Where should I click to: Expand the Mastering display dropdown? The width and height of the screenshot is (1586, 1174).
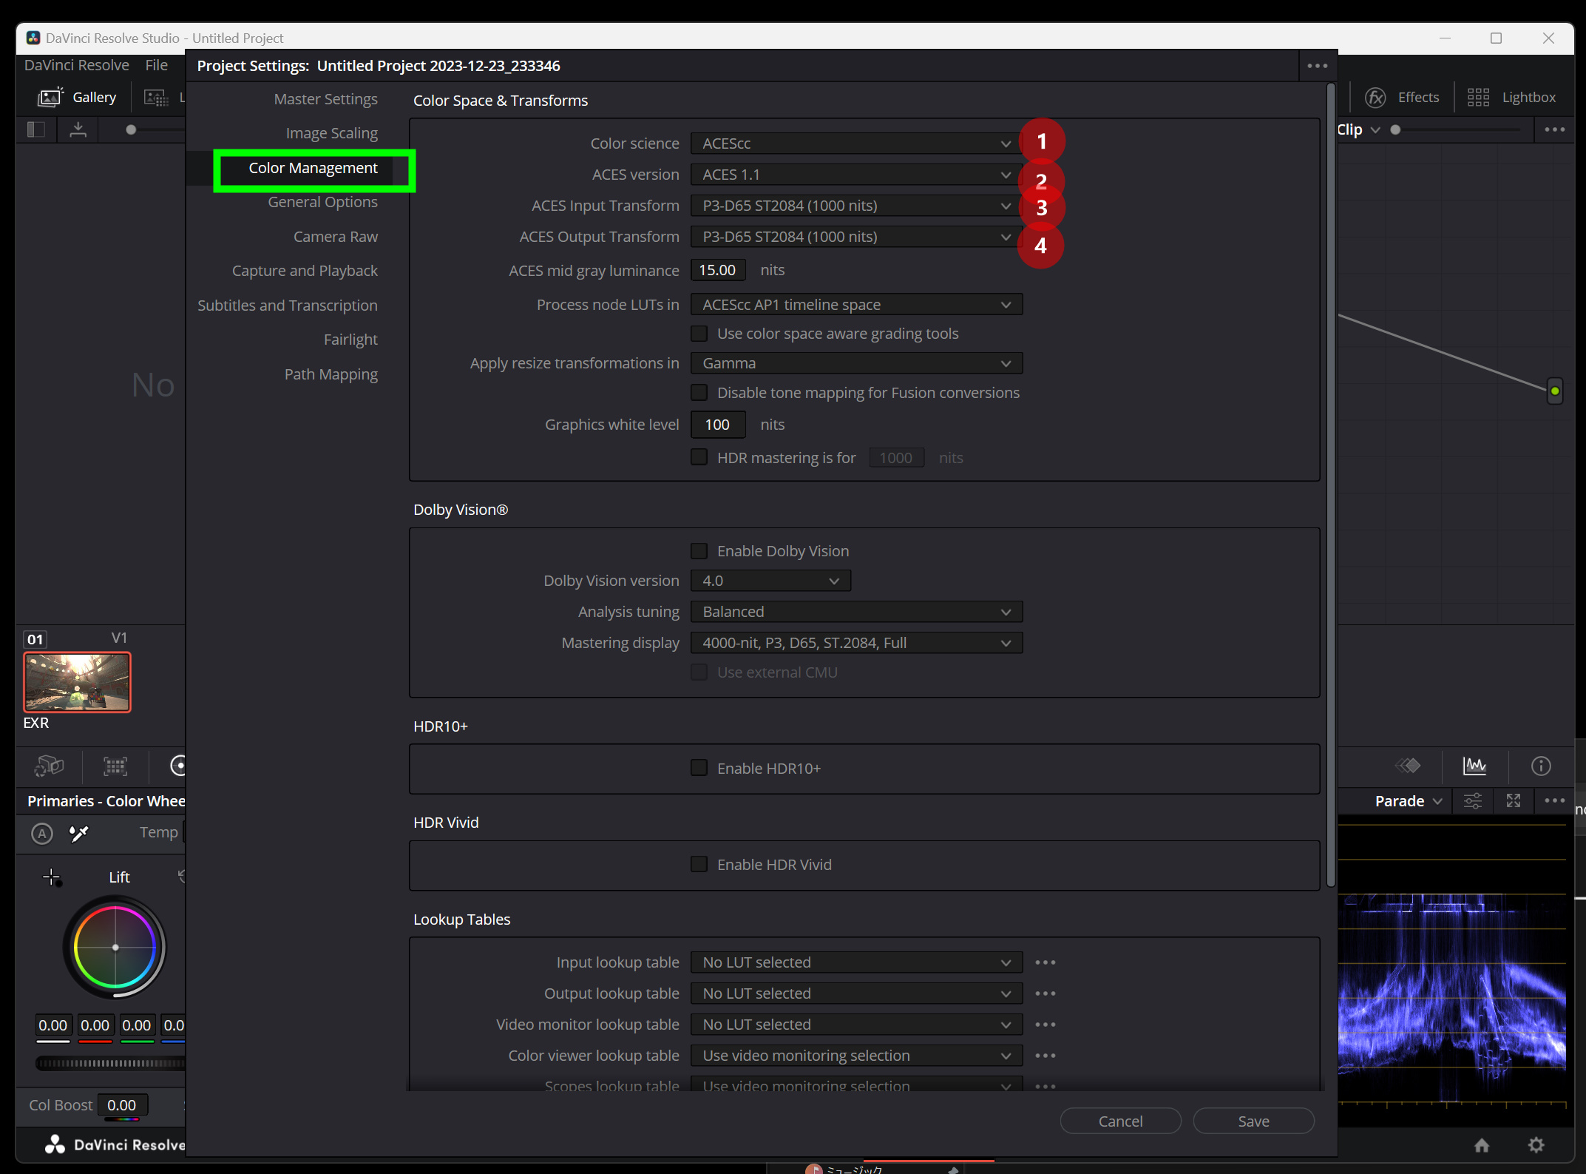[x=855, y=643]
